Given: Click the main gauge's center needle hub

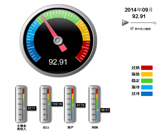Looking at the screenshot, I should (58, 40).
